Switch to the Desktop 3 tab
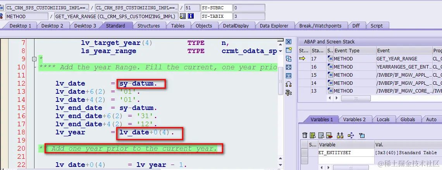This screenshot has height=170, width=442. click(85, 26)
